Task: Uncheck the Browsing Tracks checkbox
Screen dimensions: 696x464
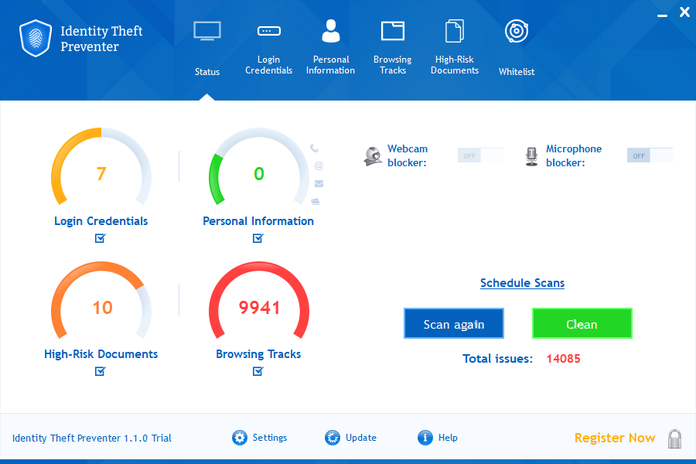Action: point(258,371)
